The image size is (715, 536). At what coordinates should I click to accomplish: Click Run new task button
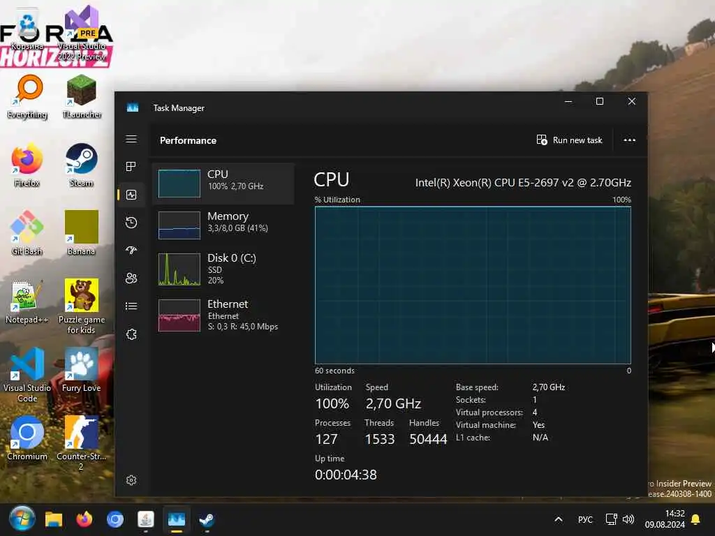click(570, 140)
